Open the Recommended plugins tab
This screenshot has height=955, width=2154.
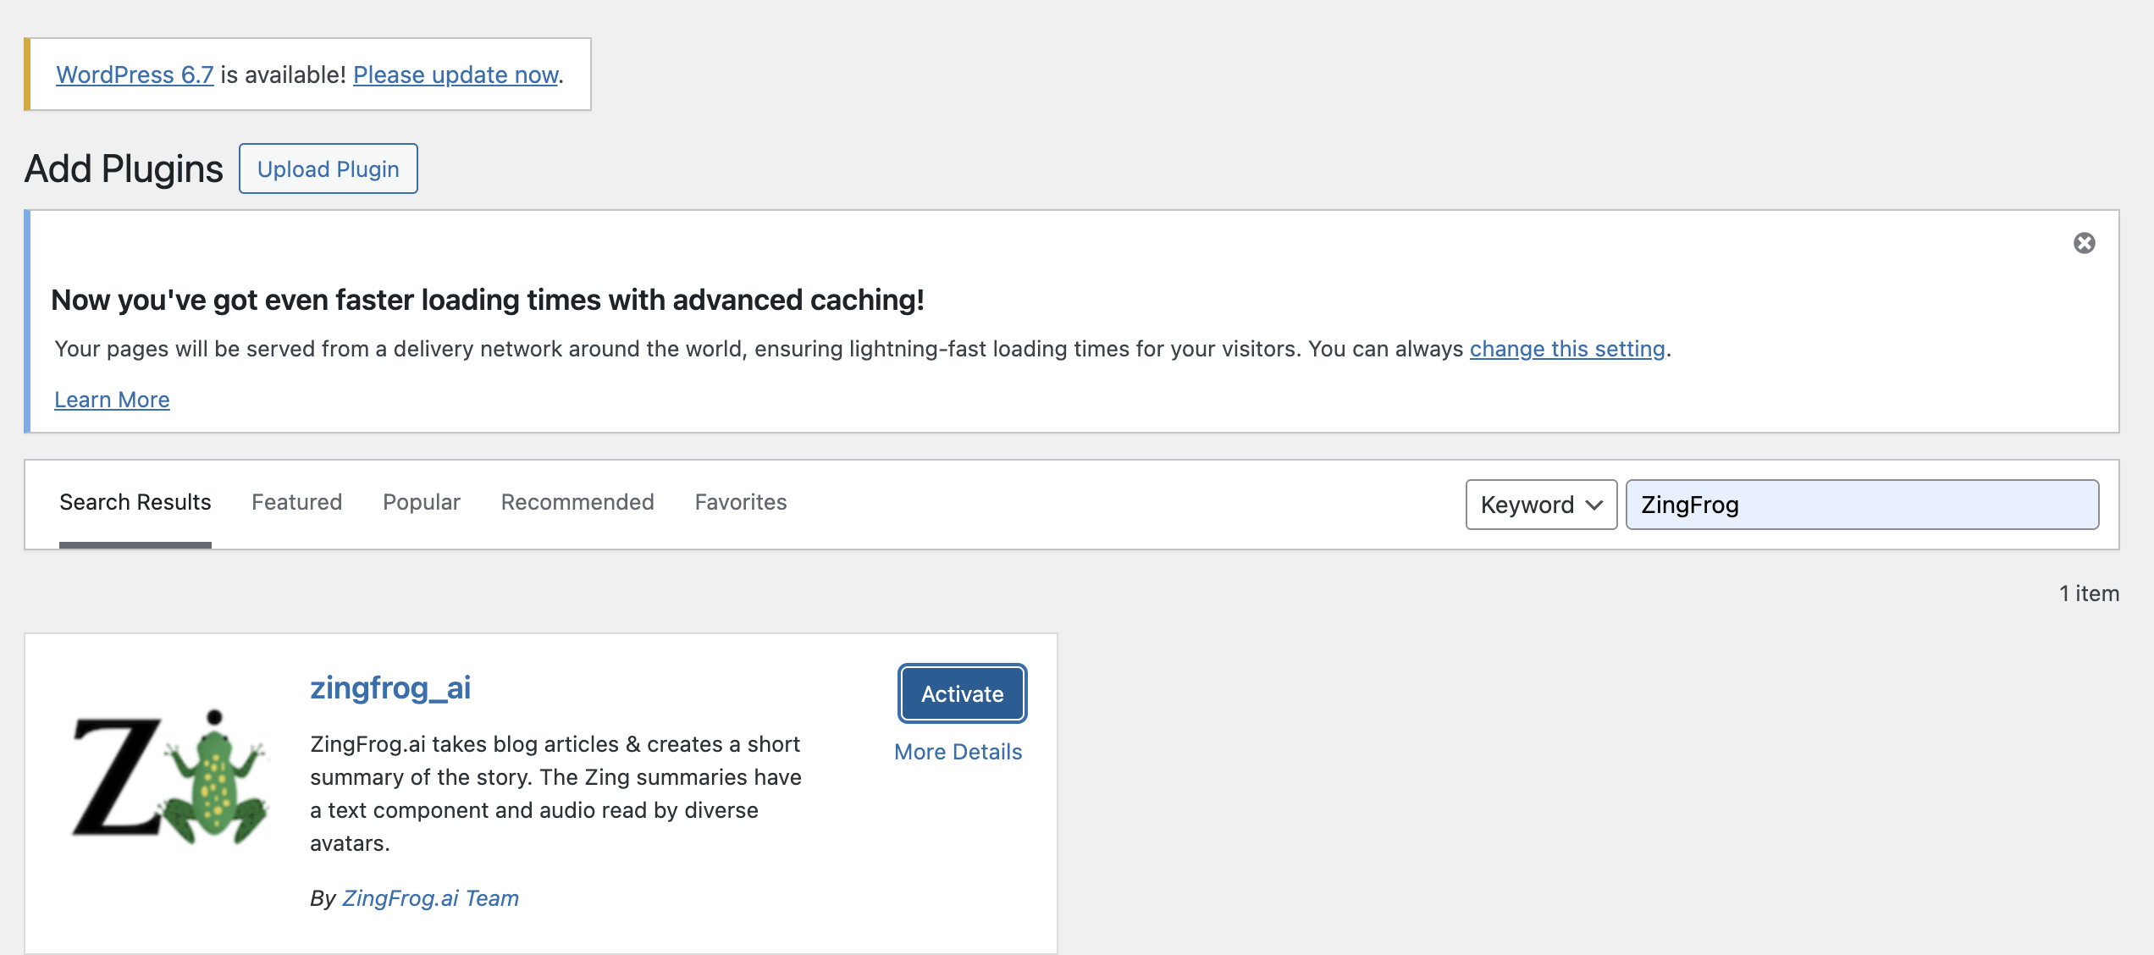[577, 502]
